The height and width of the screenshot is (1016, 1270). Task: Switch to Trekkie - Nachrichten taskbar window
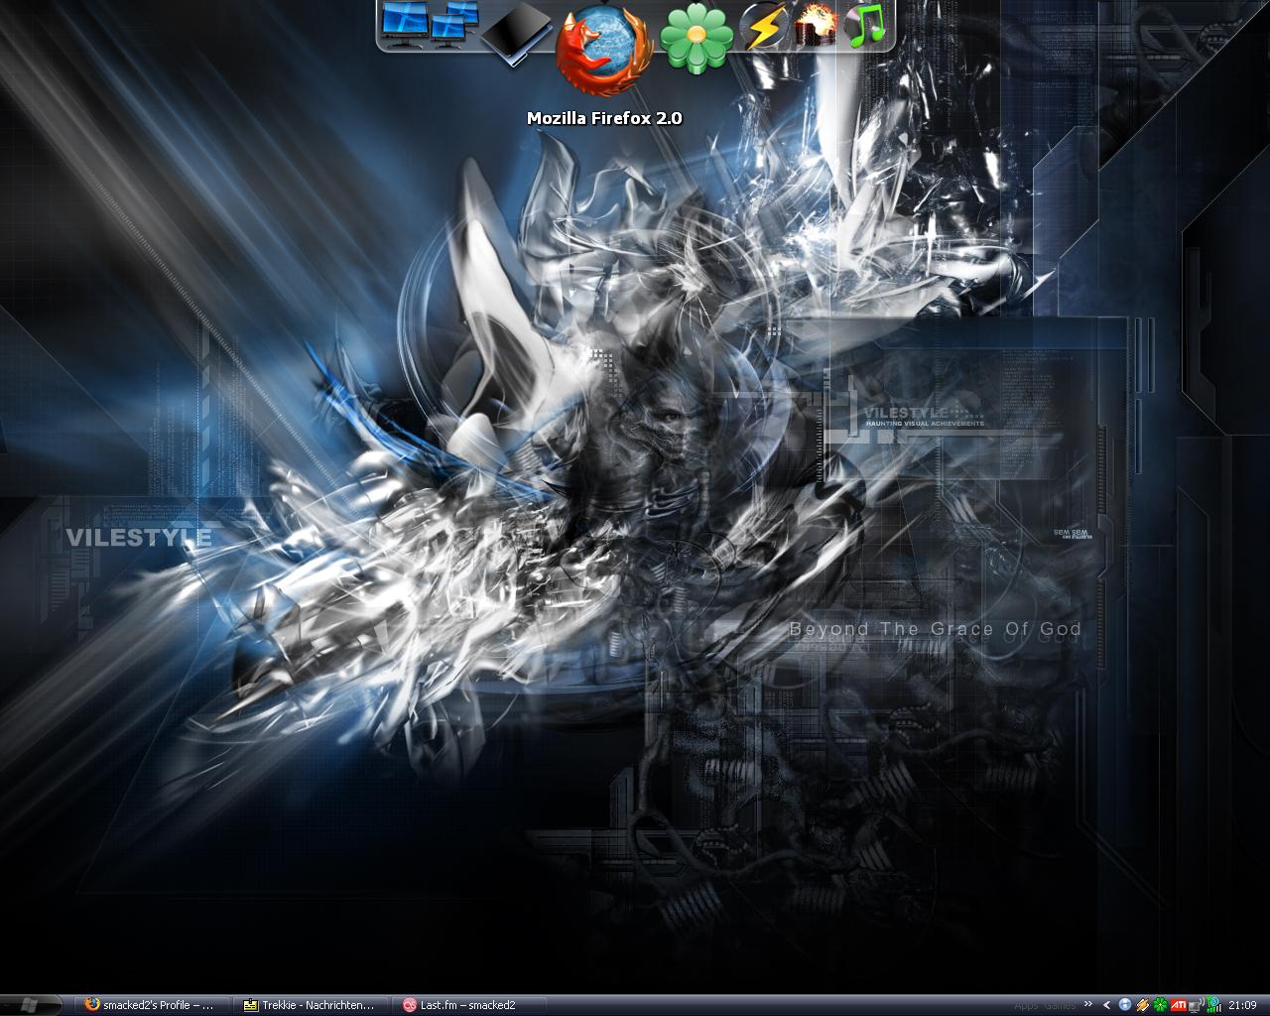click(x=311, y=1004)
